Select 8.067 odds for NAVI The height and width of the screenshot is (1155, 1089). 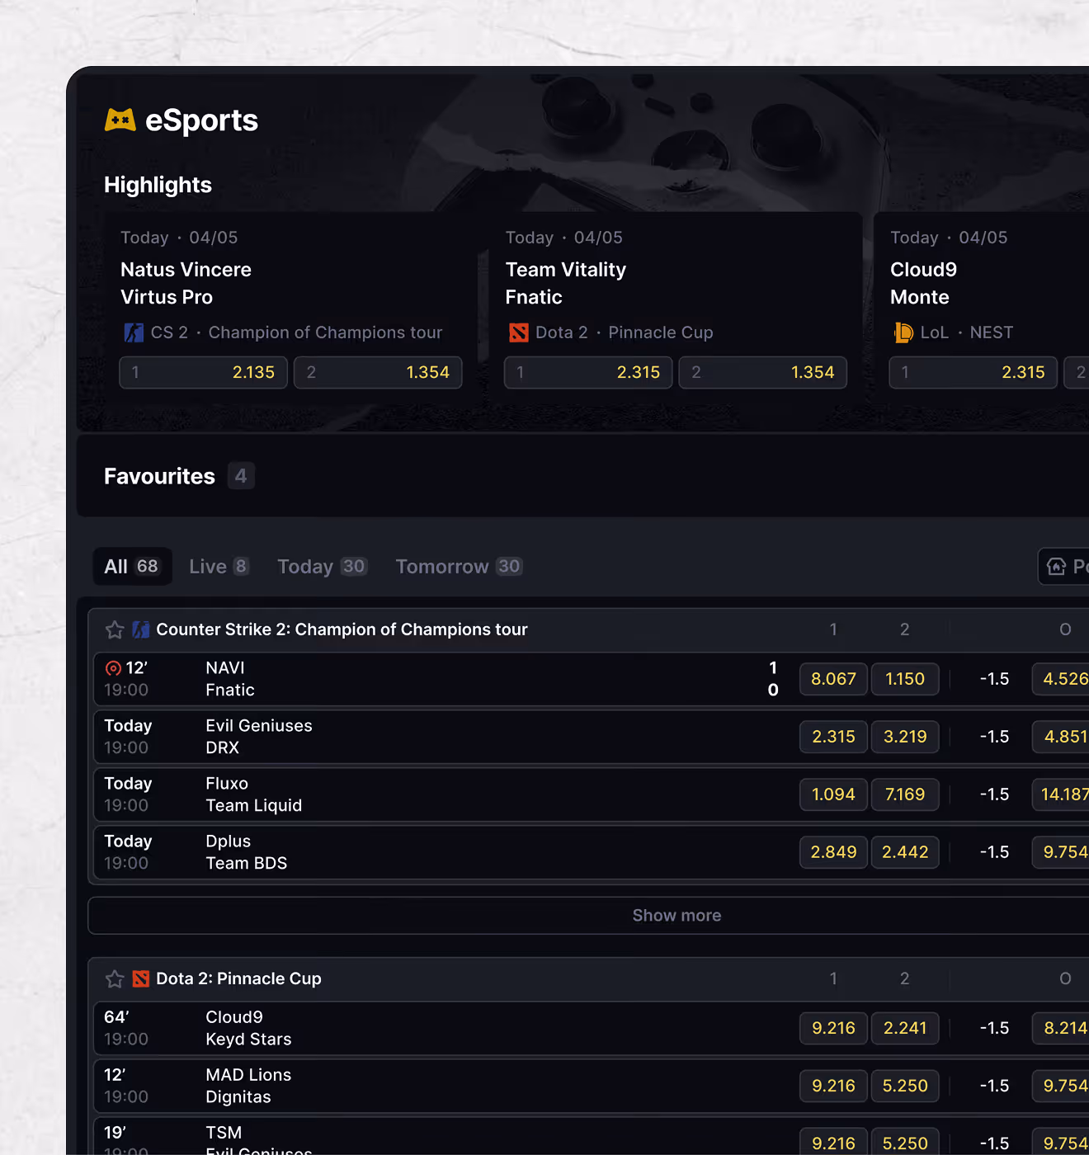point(833,679)
